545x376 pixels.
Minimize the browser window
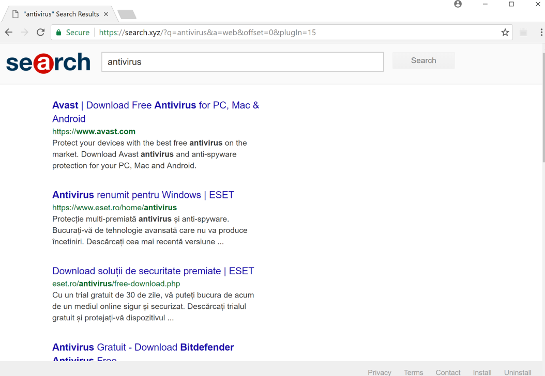pyautogui.click(x=485, y=4)
